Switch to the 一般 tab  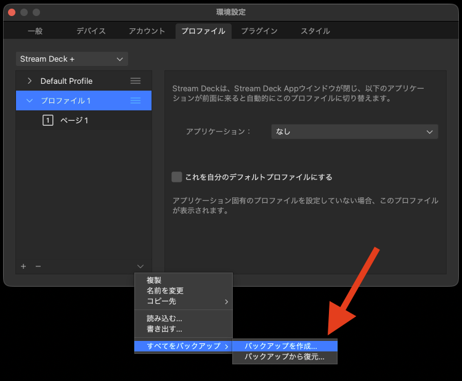click(35, 31)
